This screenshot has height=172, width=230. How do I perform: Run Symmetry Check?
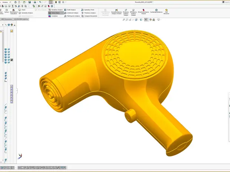[x=88, y=10]
